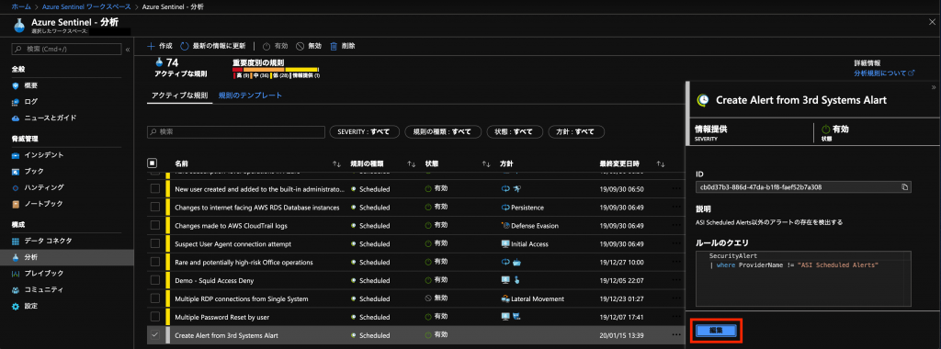Open ログ icon in sidebar

coord(17,102)
